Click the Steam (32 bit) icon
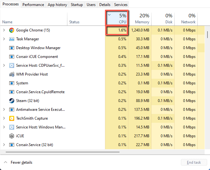 [12, 101]
